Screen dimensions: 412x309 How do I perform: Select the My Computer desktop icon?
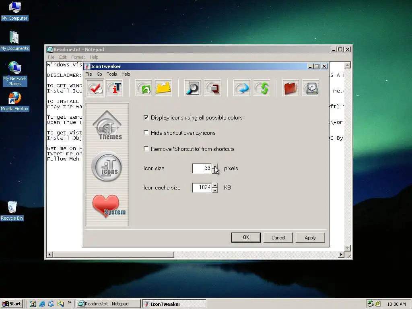point(14,11)
